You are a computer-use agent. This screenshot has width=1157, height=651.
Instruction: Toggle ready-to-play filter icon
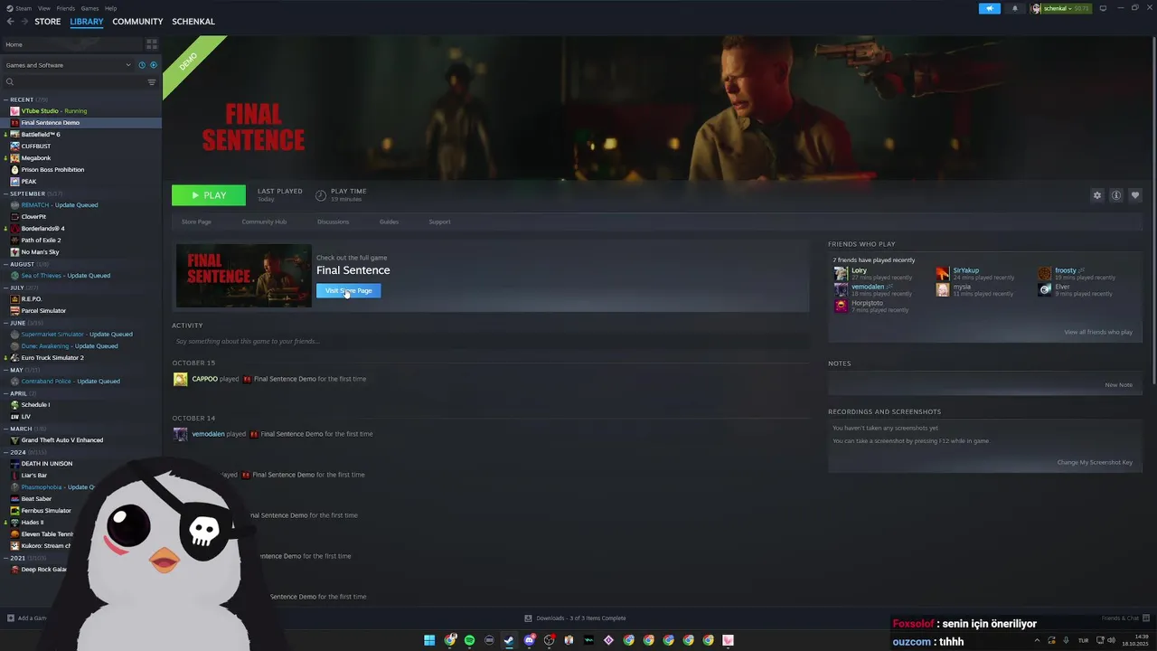[x=154, y=65]
